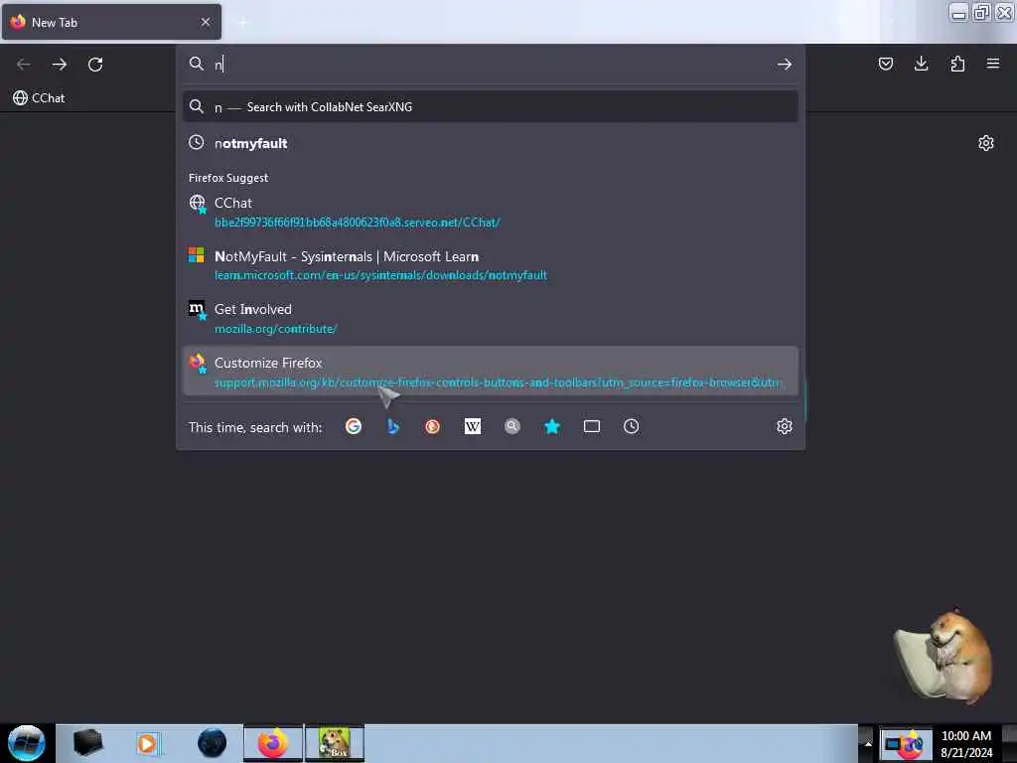Image resolution: width=1017 pixels, height=763 pixels.
Task: Search this time with Google
Action: (354, 426)
